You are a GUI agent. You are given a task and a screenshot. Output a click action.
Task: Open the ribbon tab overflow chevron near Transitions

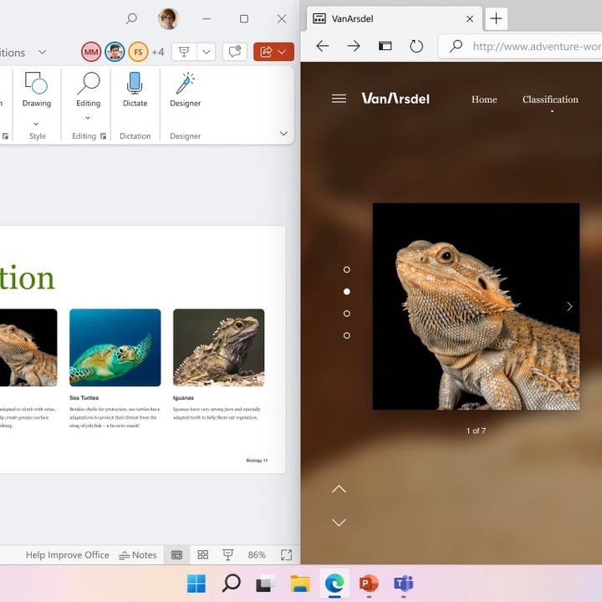coord(43,52)
